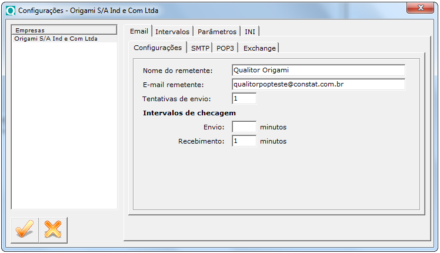The image size is (440, 253).
Task: Confirm settings with the orange checkmark button
Action: tap(25, 230)
